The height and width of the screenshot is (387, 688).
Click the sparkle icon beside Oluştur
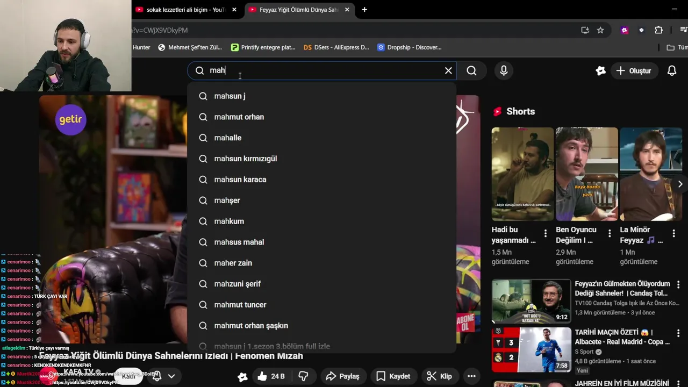click(x=600, y=70)
